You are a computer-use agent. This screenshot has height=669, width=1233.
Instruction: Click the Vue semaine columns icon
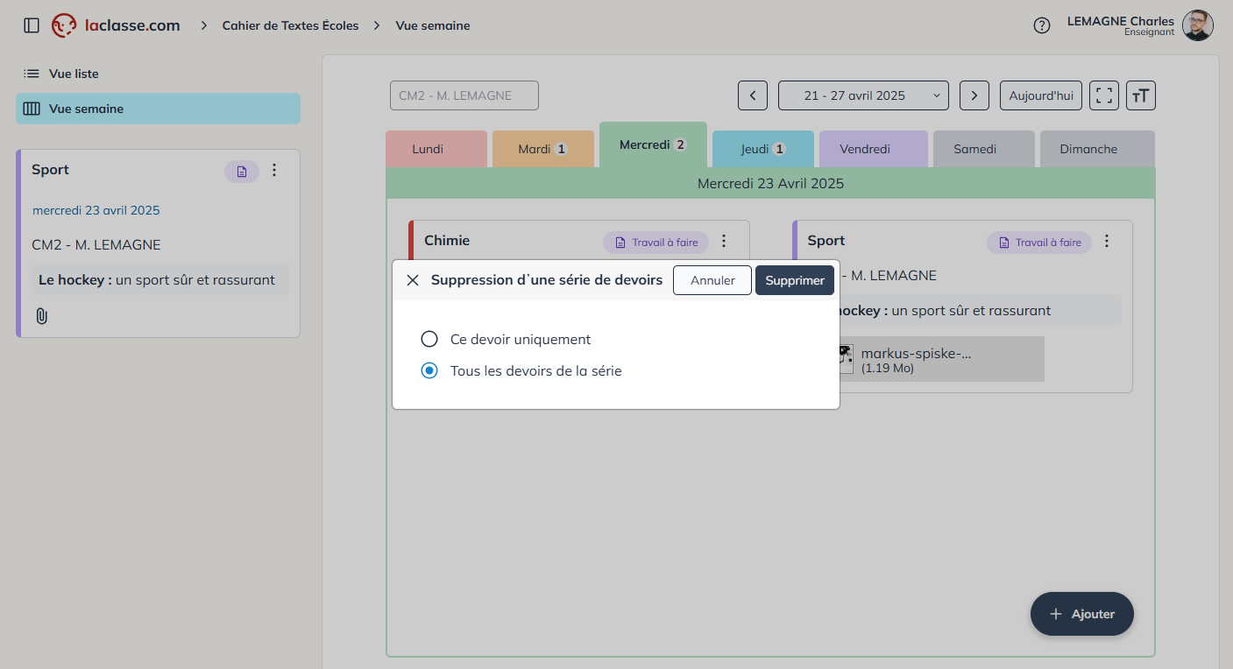(32, 109)
